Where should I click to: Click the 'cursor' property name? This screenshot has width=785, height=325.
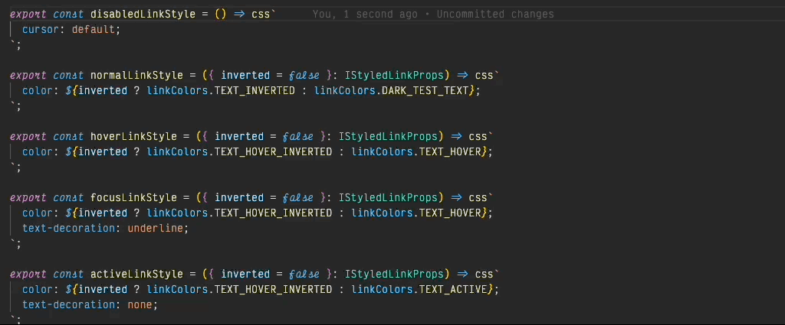coord(41,30)
